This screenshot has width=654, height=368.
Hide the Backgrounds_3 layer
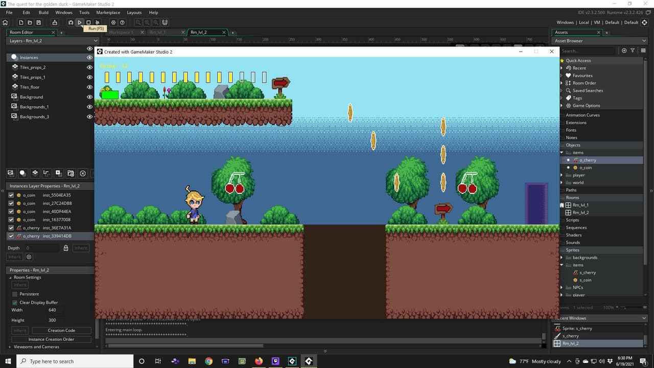click(x=90, y=117)
